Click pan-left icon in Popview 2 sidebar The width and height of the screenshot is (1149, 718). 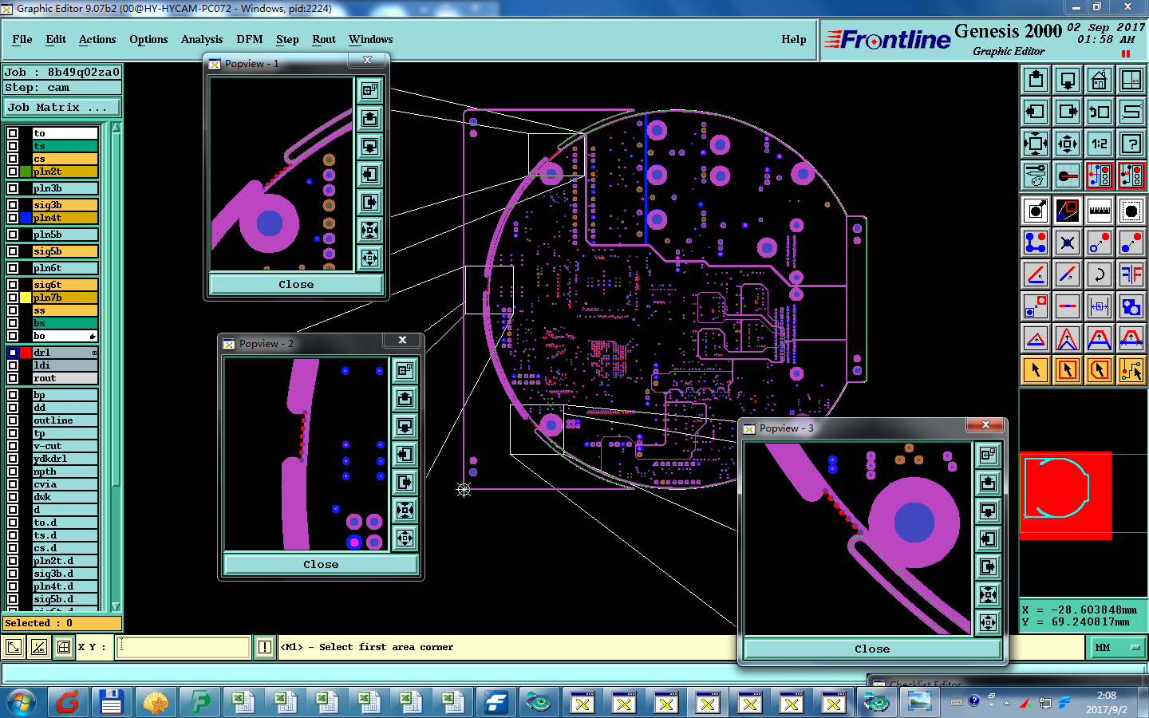pyautogui.click(x=405, y=454)
